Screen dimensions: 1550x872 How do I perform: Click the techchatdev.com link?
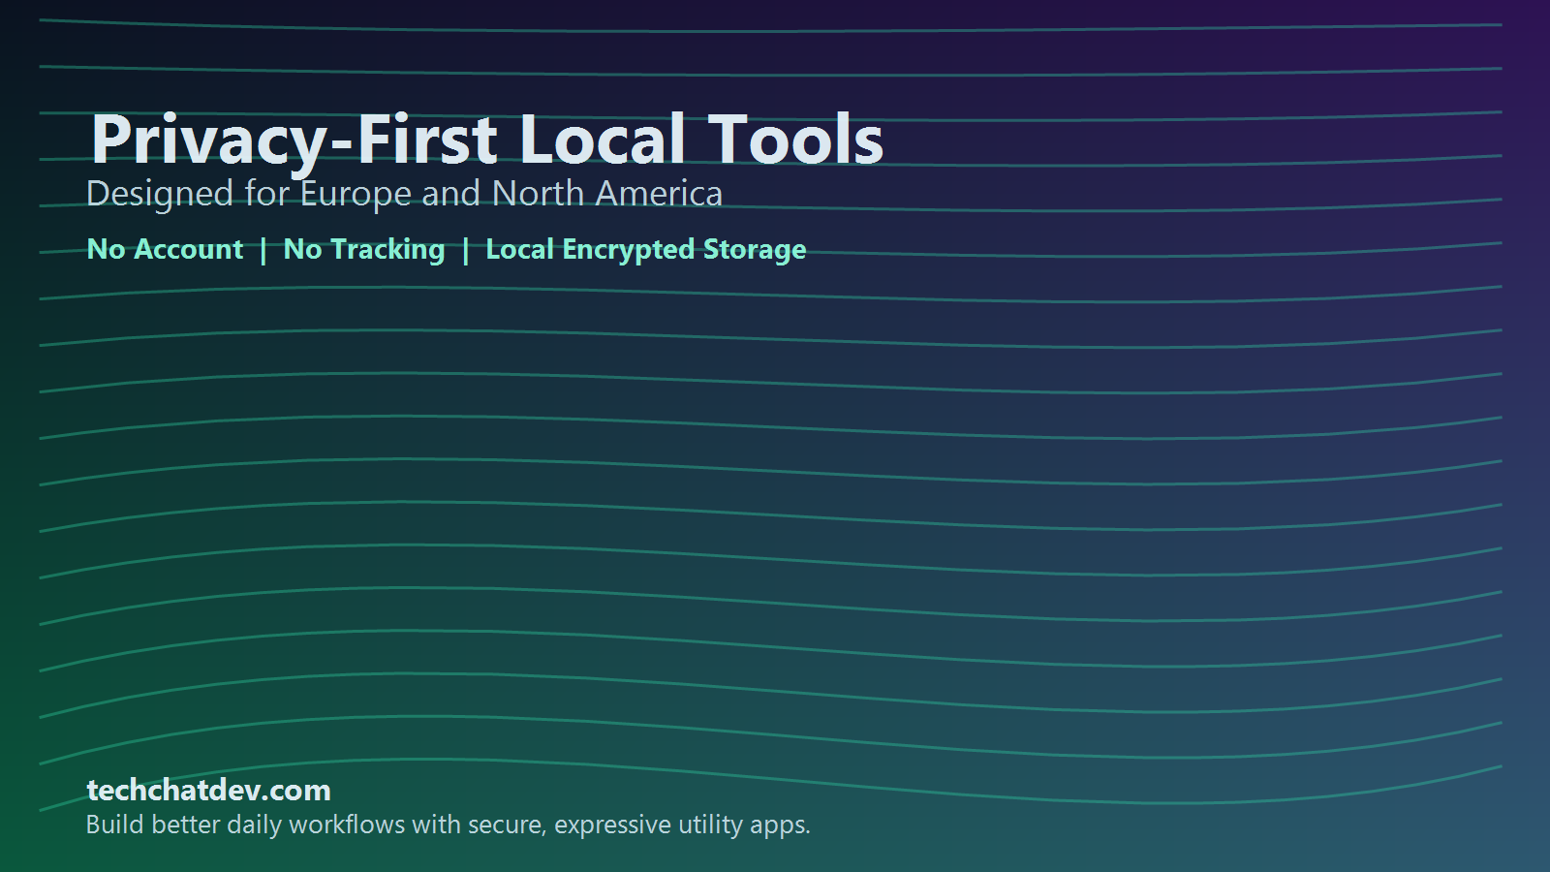click(x=207, y=791)
